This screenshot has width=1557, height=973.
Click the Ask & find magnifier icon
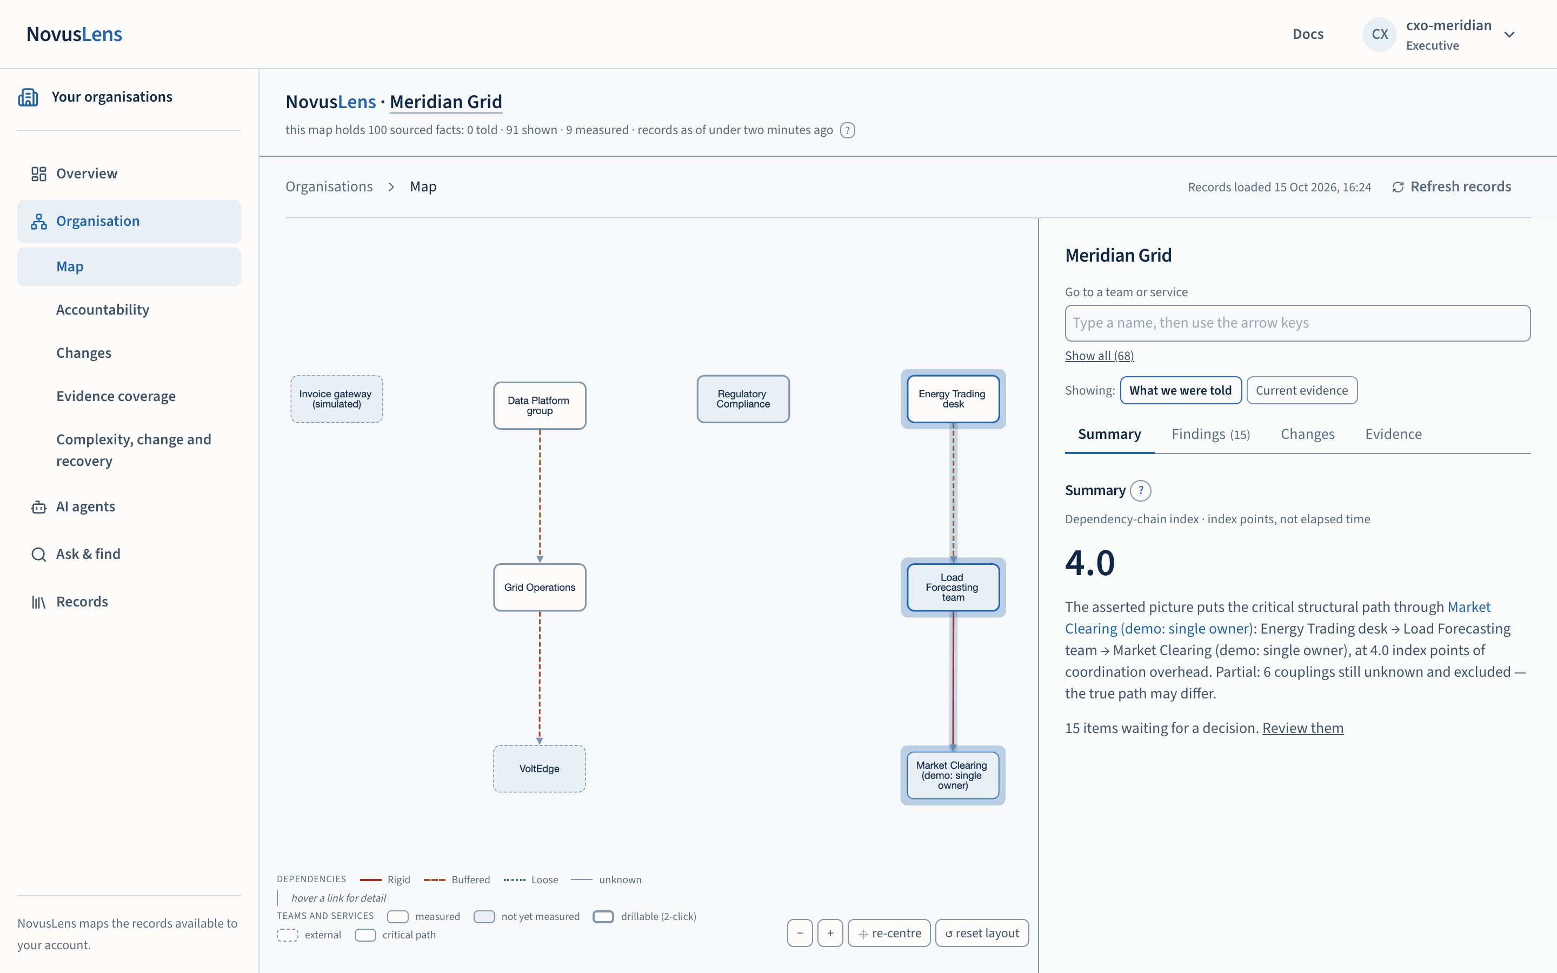click(38, 554)
